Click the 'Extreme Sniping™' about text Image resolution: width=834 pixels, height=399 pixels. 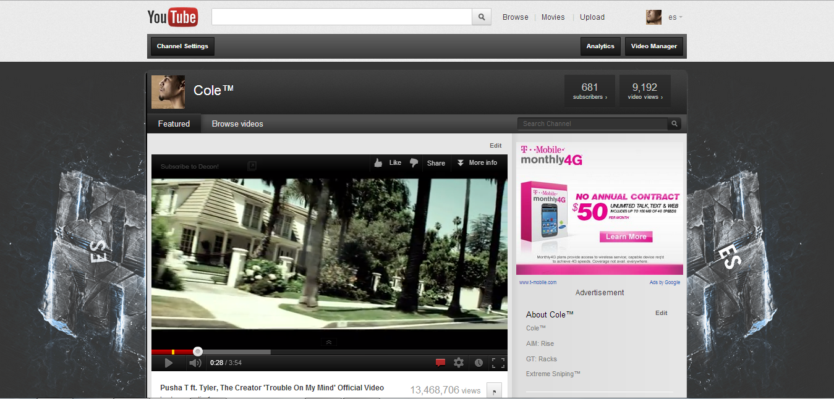click(553, 374)
